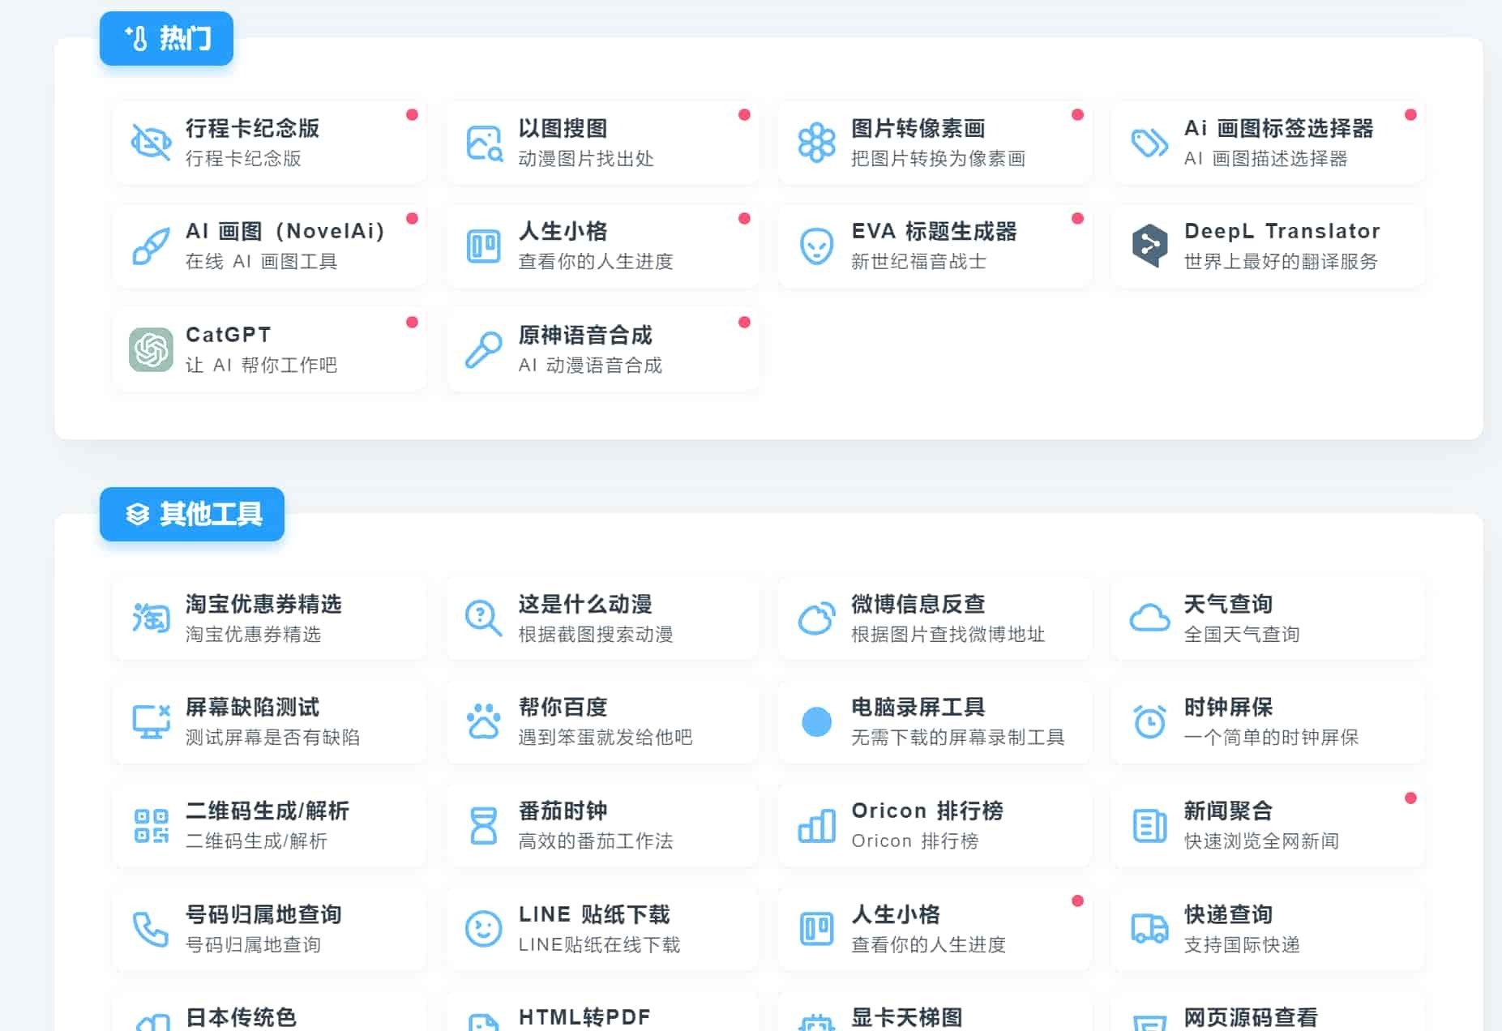The image size is (1502, 1031).
Task: Click the CatGPT green logo icon
Action: [x=151, y=349]
